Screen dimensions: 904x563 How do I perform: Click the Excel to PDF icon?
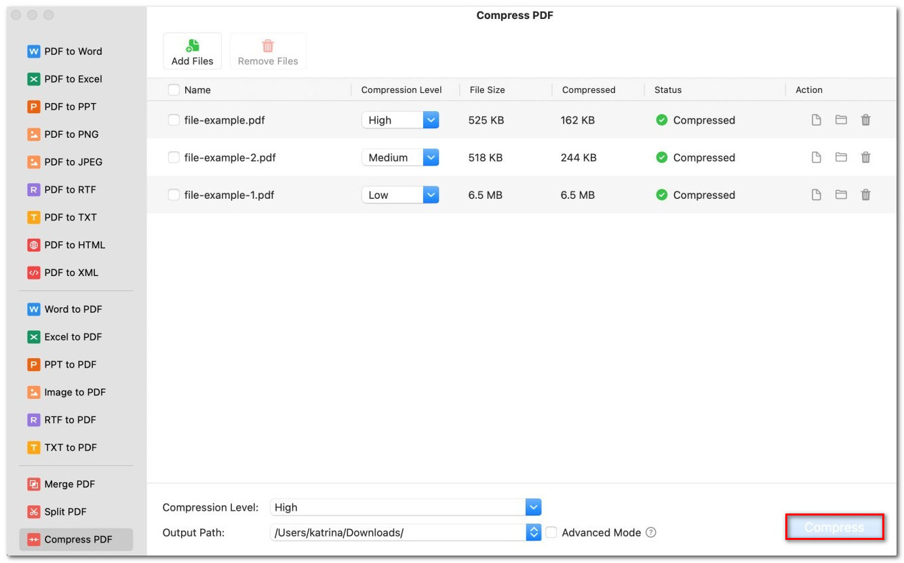34,337
